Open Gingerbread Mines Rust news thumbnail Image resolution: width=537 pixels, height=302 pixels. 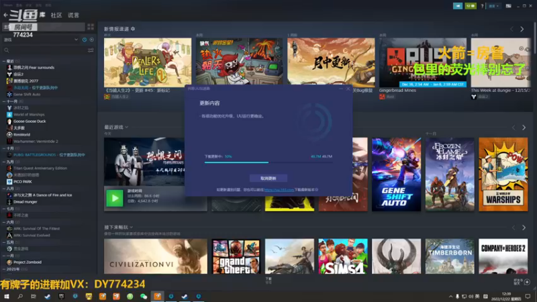(423, 62)
